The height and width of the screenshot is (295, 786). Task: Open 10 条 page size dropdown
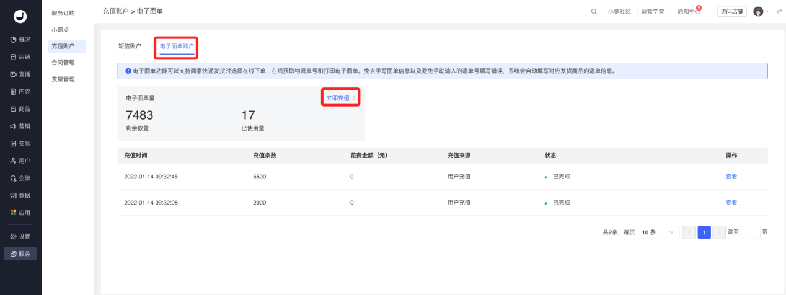[x=658, y=232]
